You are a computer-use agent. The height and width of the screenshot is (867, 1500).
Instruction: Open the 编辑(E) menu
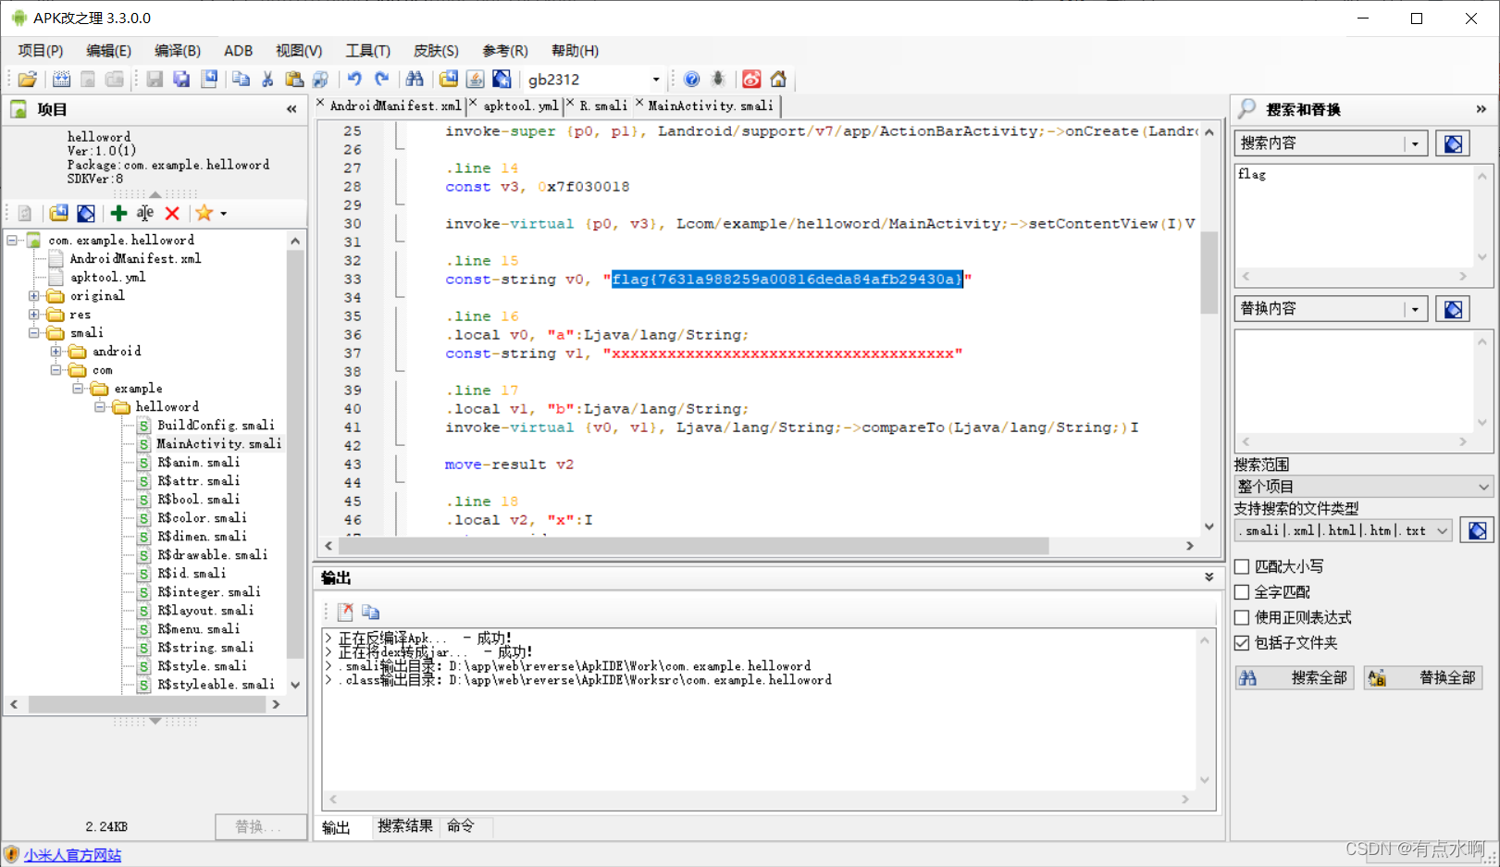click(108, 51)
